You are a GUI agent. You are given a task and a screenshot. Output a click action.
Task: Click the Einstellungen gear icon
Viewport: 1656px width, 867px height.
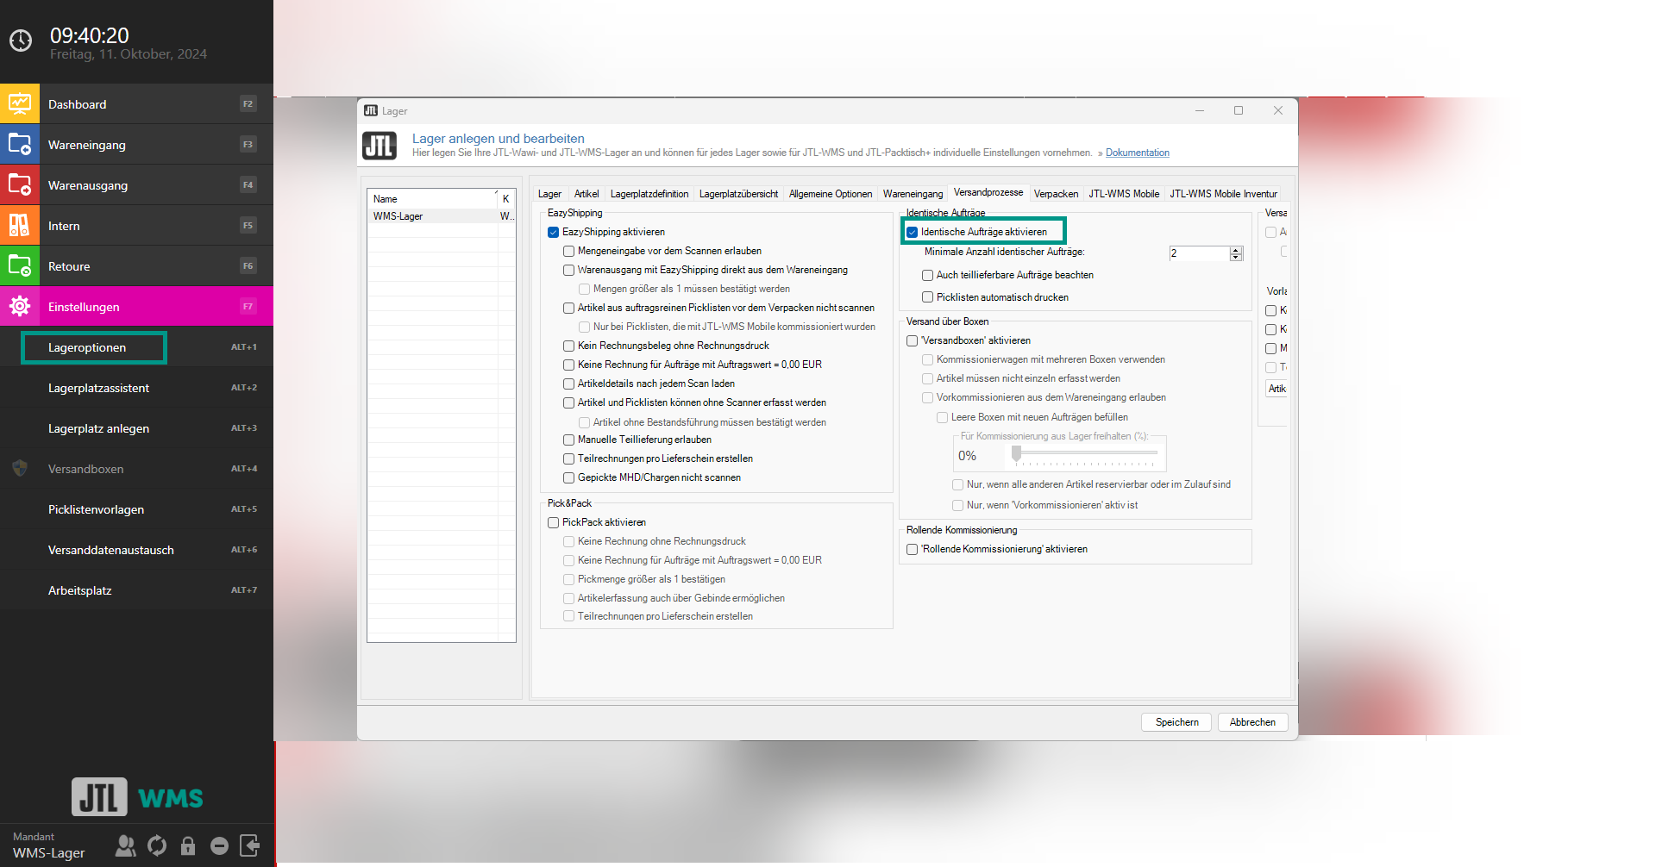coord(20,307)
